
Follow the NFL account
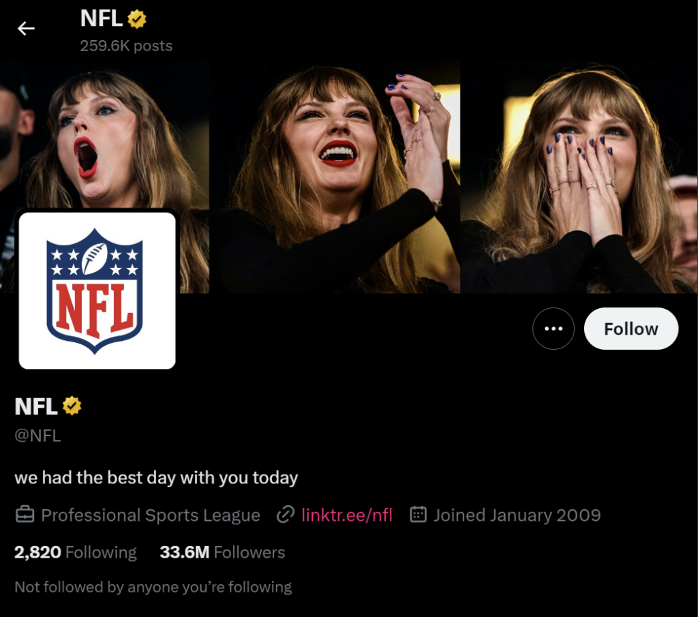[631, 329]
